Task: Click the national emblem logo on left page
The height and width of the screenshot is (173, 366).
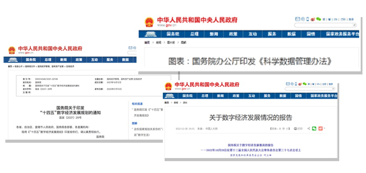Action: click(12, 50)
